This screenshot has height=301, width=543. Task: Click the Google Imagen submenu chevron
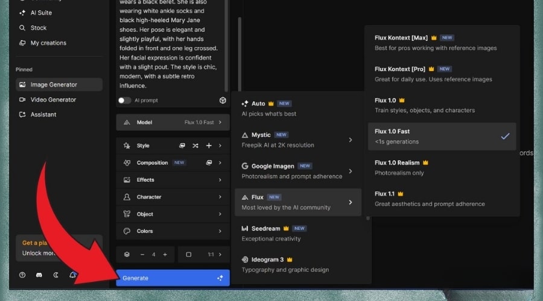pyautogui.click(x=351, y=171)
